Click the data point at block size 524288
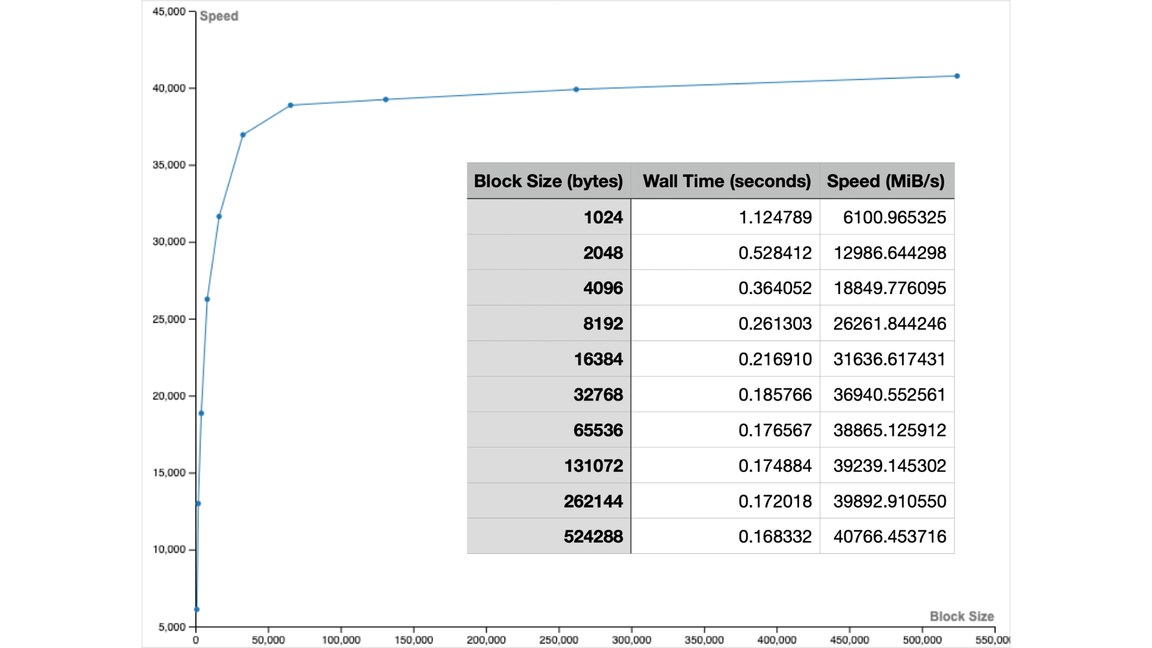Image resolution: width=1152 pixels, height=648 pixels. pyautogui.click(x=957, y=76)
